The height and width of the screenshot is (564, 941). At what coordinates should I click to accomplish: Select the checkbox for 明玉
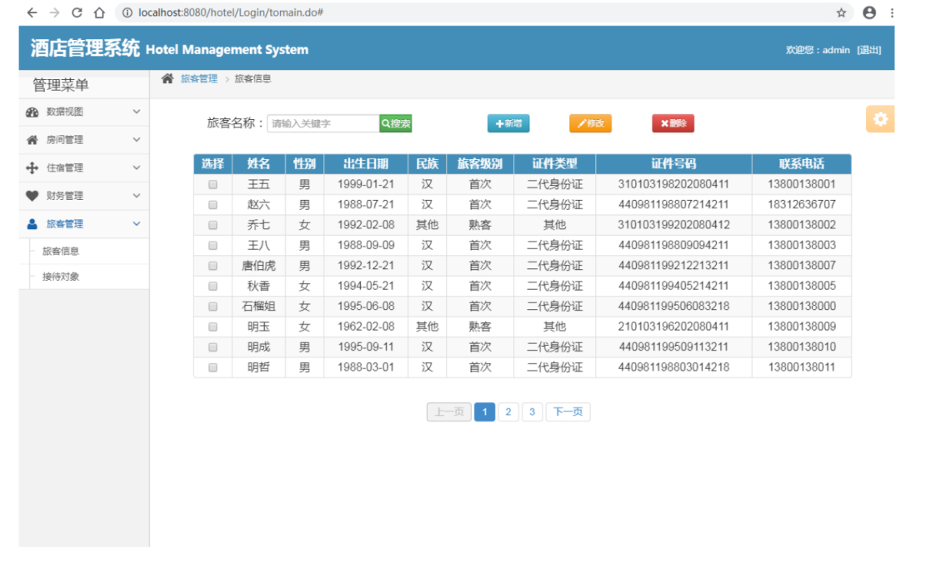click(x=213, y=327)
